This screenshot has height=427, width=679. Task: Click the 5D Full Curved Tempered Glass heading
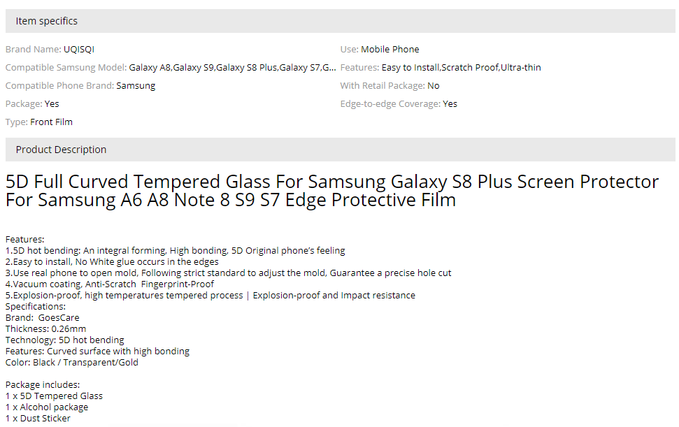coord(332,191)
